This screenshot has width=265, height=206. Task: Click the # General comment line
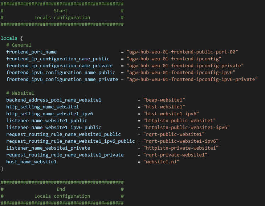[x=19, y=45]
